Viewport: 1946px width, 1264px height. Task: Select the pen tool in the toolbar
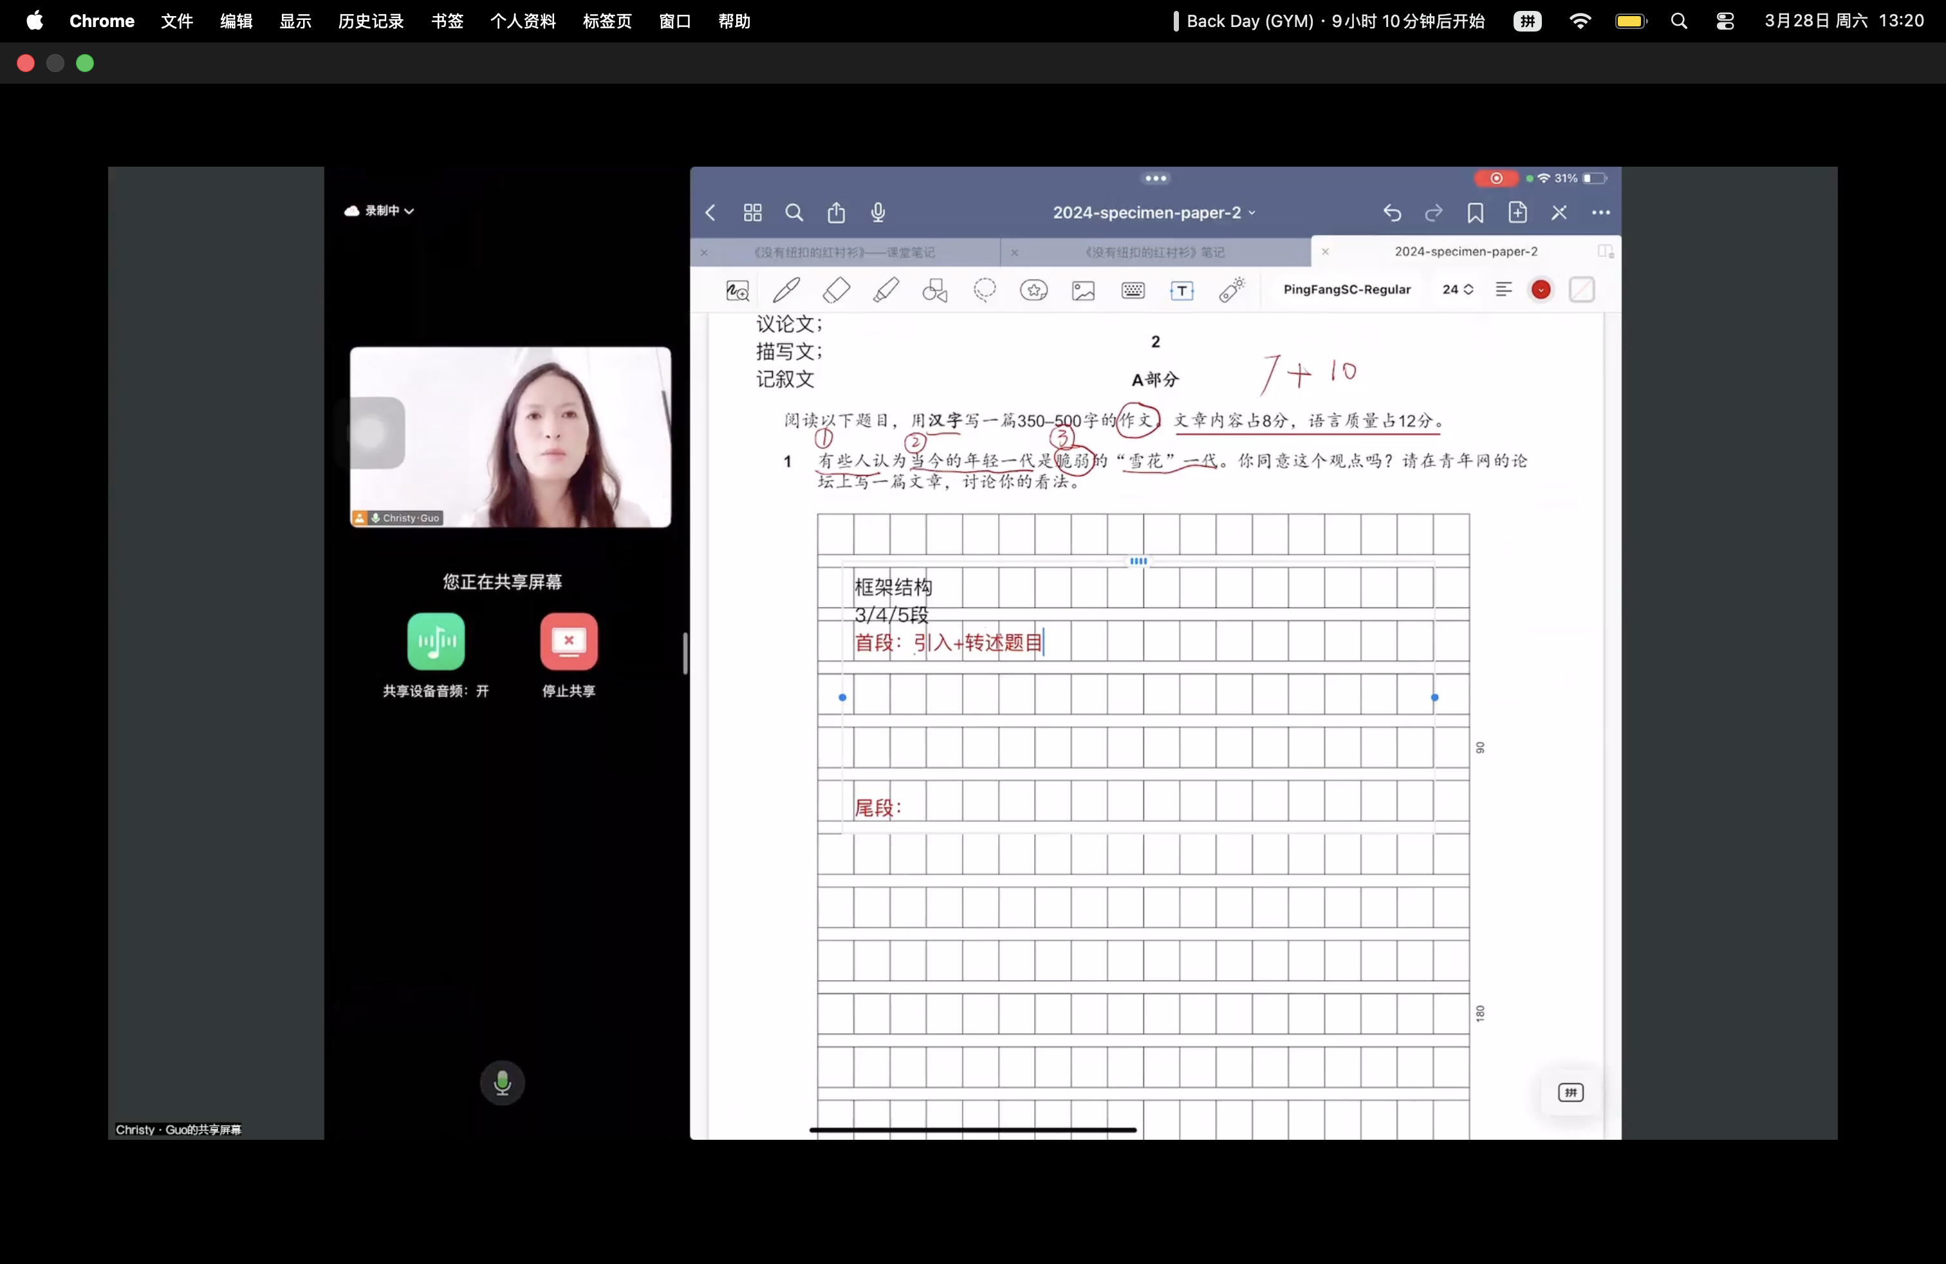click(786, 290)
